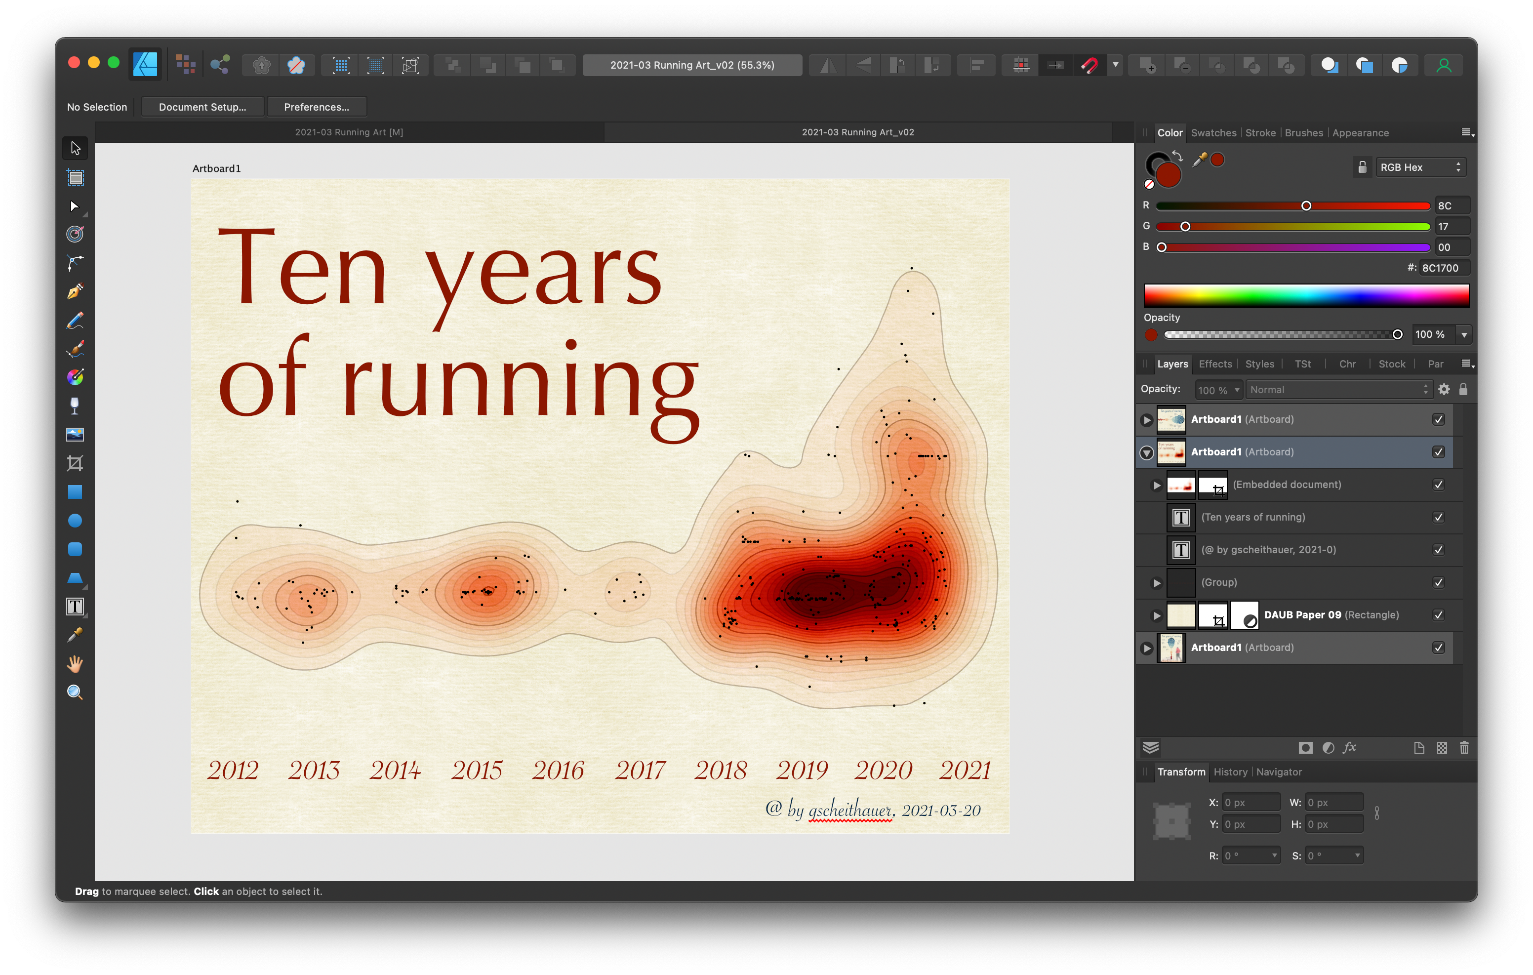
Task: Hide the Embedded document layer
Action: click(x=1438, y=485)
